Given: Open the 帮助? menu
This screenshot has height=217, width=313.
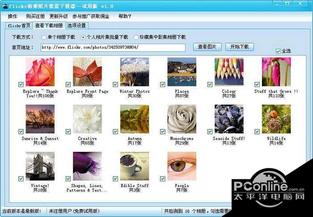Looking at the screenshot, I should tap(125, 17).
